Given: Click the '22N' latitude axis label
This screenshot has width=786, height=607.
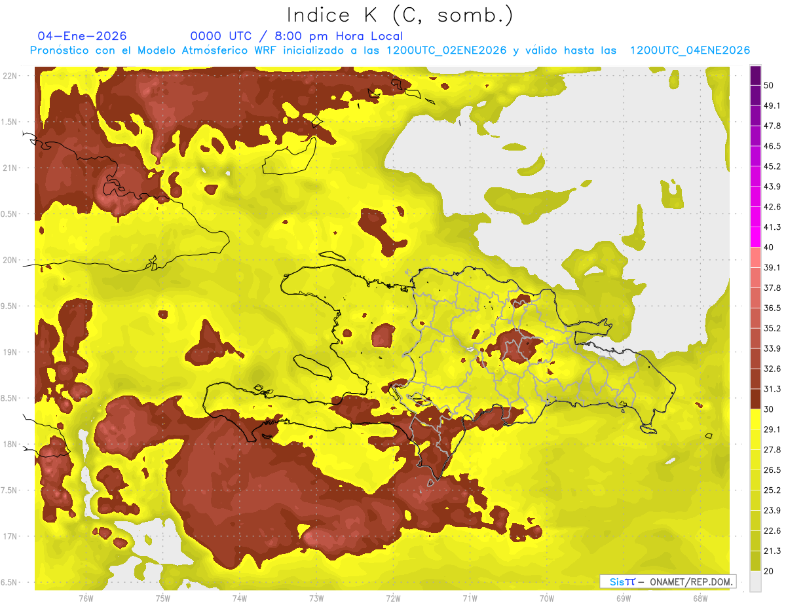Looking at the screenshot, I should (11, 76).
